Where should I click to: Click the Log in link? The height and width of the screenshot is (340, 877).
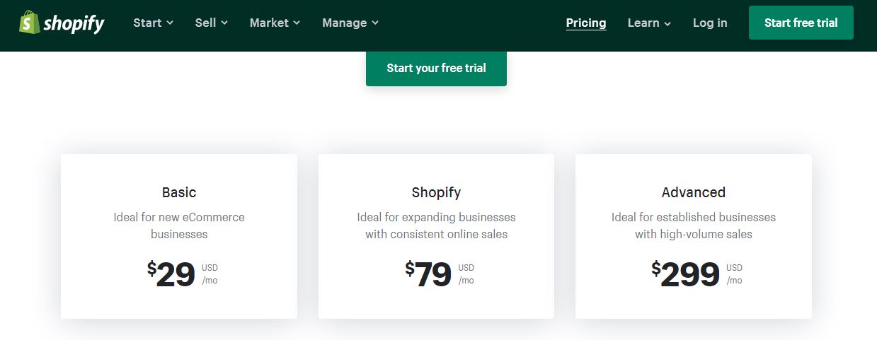(710, 23)
